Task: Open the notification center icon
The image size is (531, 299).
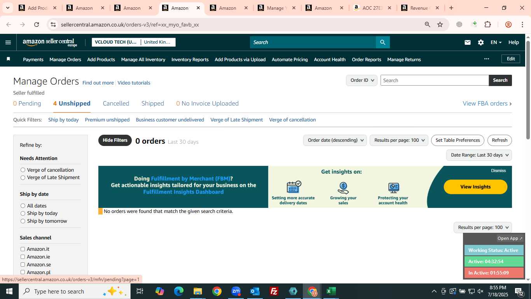Action: 520,291
